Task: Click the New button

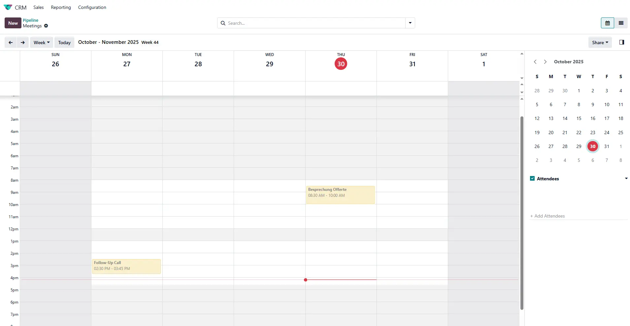Action: coord(13,23)
